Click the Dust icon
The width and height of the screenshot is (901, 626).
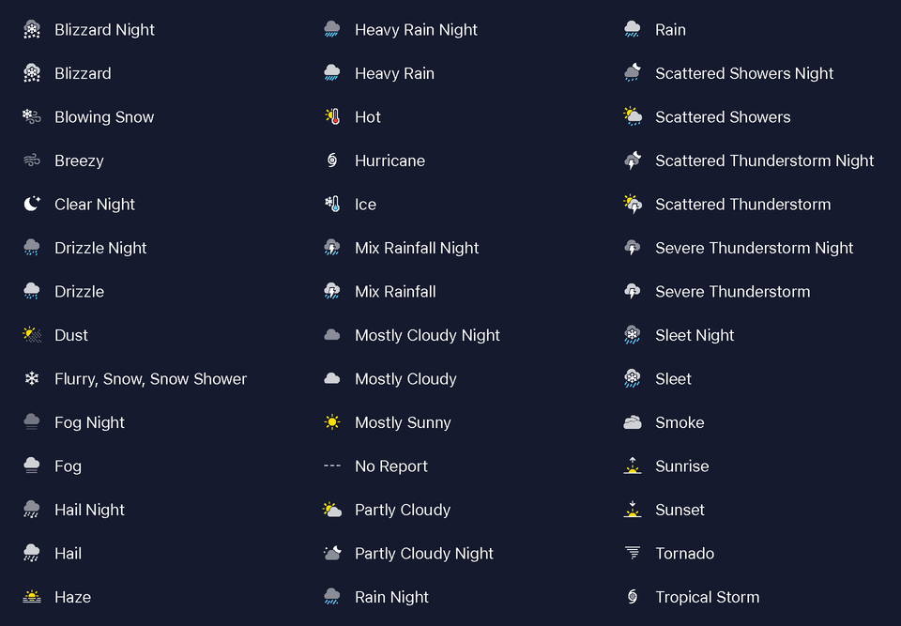point(32,334)
